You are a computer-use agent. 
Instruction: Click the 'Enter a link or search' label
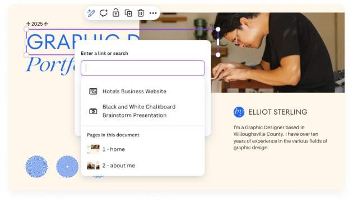pos(104,53)
